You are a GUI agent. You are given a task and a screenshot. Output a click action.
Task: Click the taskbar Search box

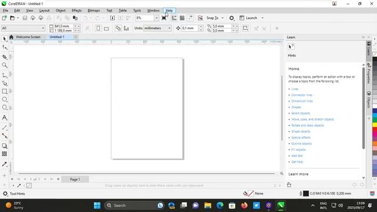point(134,206)
